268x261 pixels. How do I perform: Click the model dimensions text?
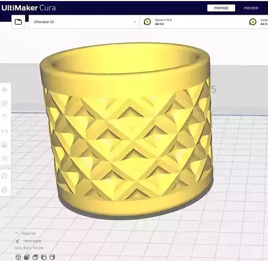(29, 248)
